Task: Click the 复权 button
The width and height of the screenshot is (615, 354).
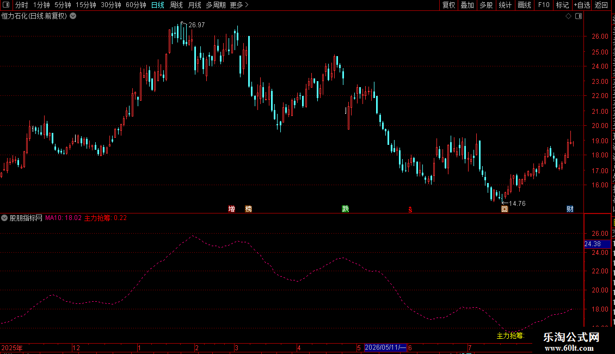Action: pyautogui.click(x=448, y=5)
